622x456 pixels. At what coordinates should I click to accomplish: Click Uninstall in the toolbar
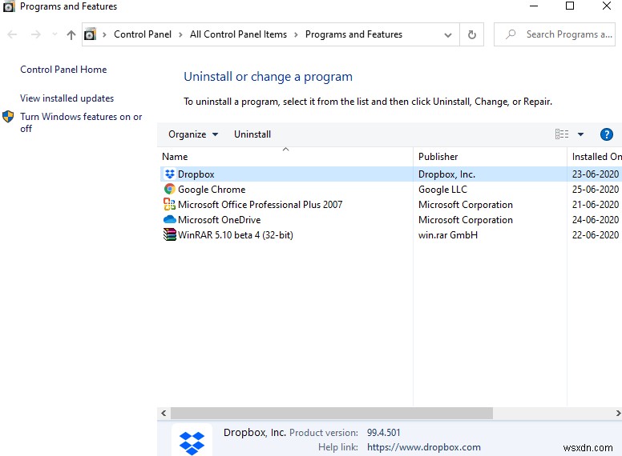[x=252, y=134]
